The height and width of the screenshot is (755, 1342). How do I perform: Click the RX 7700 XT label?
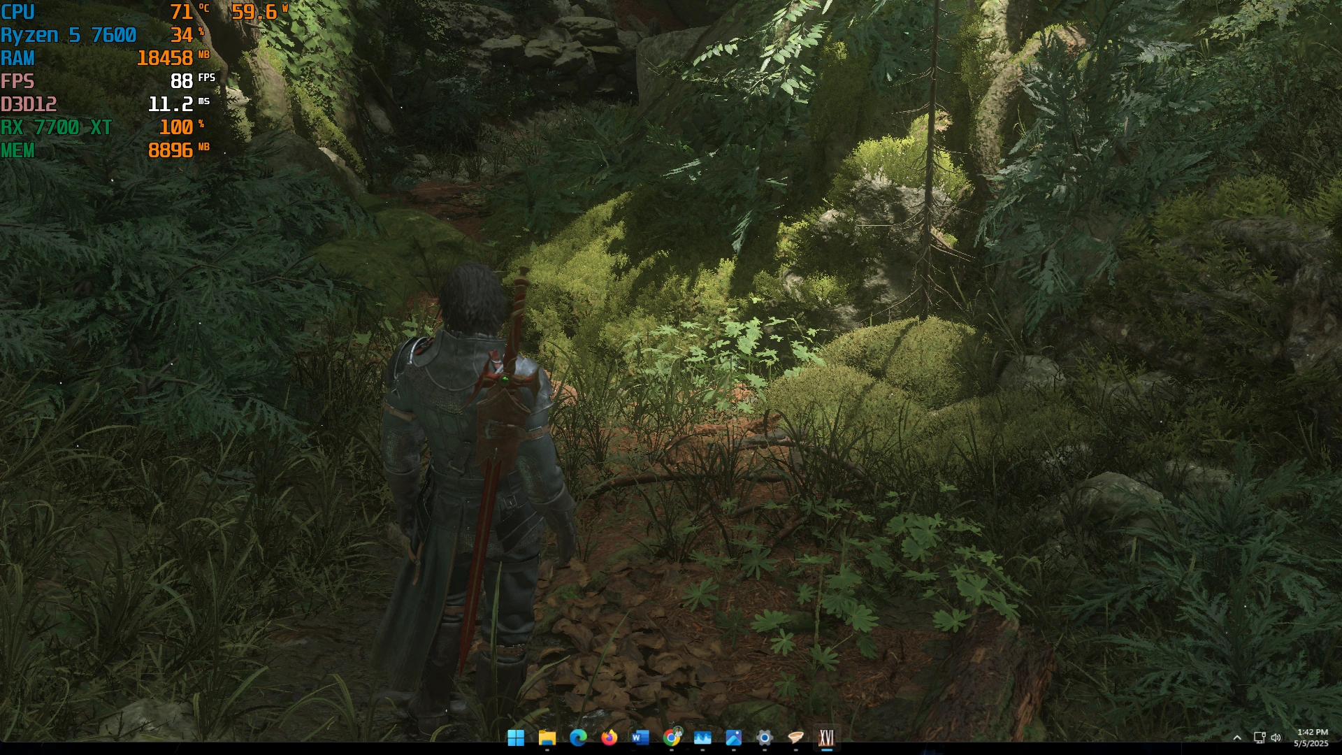coord(56,127)
